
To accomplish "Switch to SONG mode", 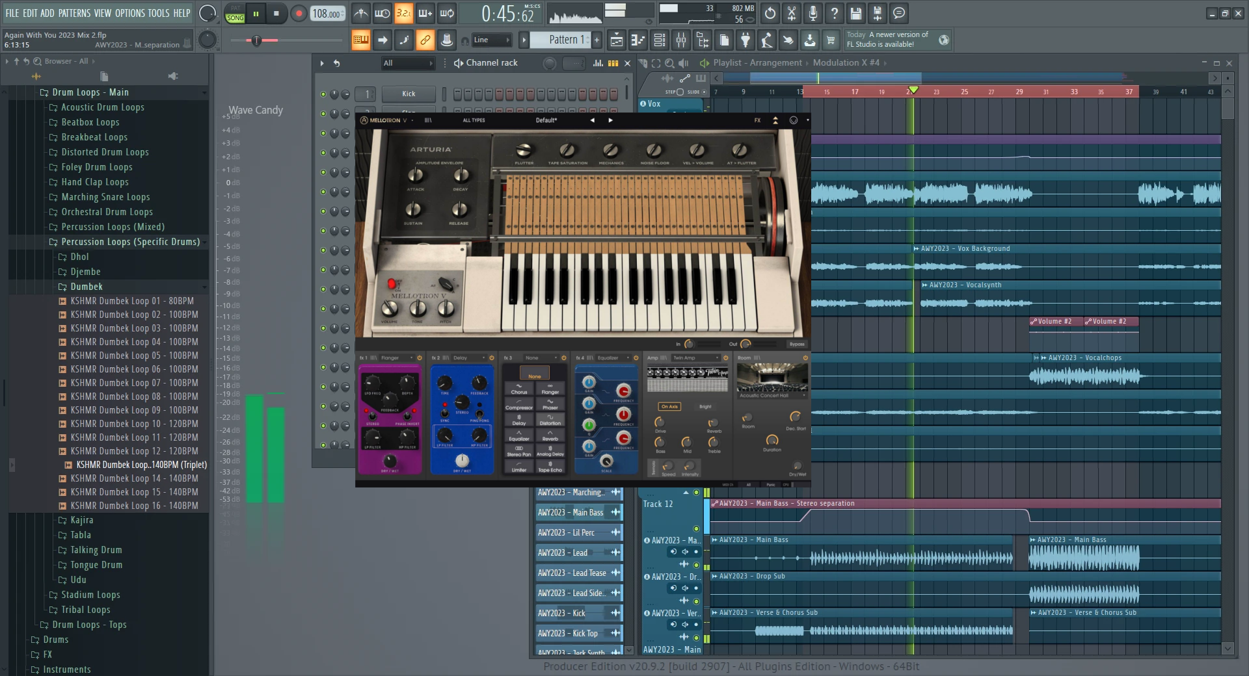I will [x=235, y=18].
